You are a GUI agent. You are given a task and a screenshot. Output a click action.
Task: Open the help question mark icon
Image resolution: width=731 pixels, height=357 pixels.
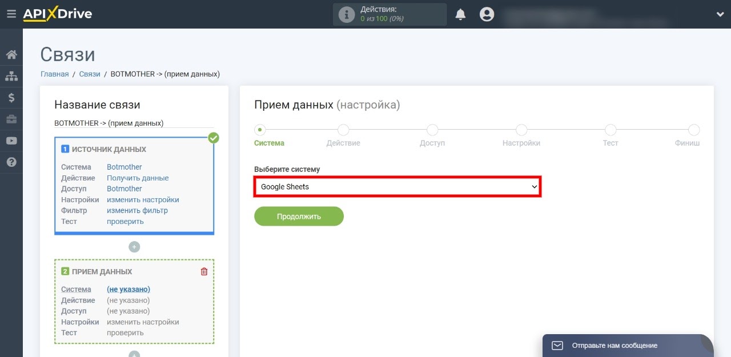click(x=11, y=162)
